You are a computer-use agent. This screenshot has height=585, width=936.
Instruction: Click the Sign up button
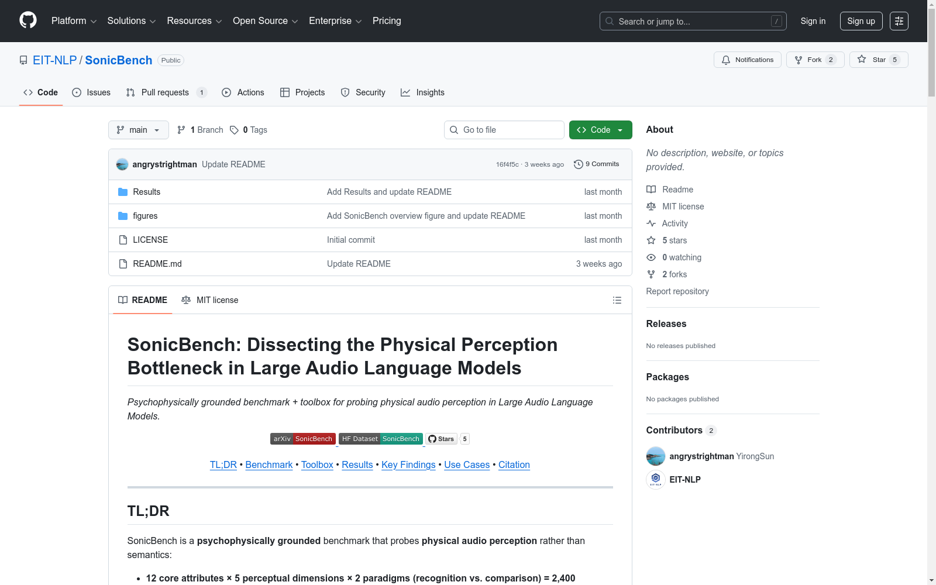(861, 21)
